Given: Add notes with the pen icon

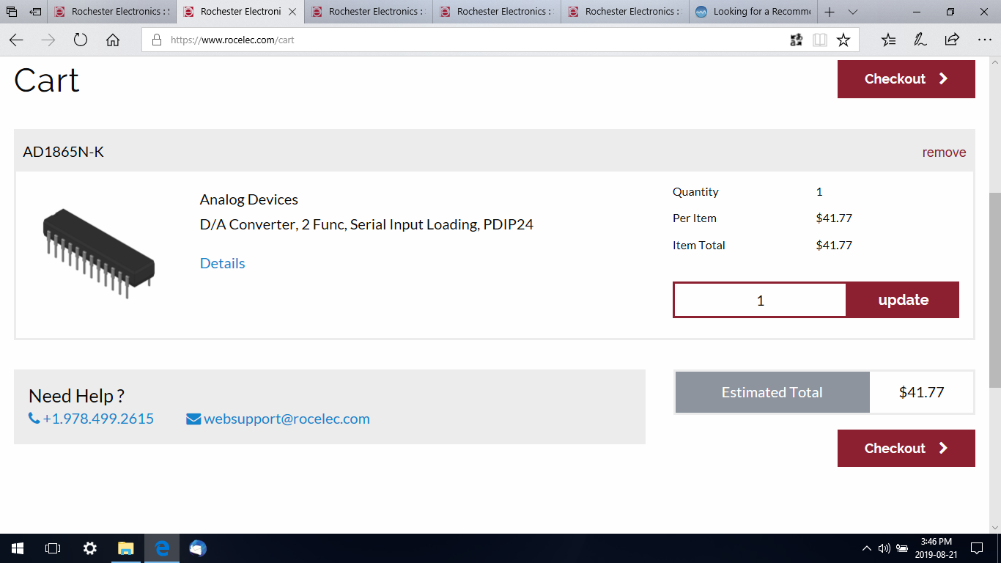Looking at the screenshot, I should [x=920, y=40].
